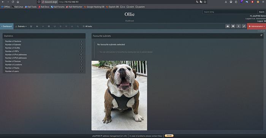This screenshot has height=138, width=266.
Task: Click 'Number of IPv4 addresses' statistics row
Action: pyautogui.click(x=44, y=54)
